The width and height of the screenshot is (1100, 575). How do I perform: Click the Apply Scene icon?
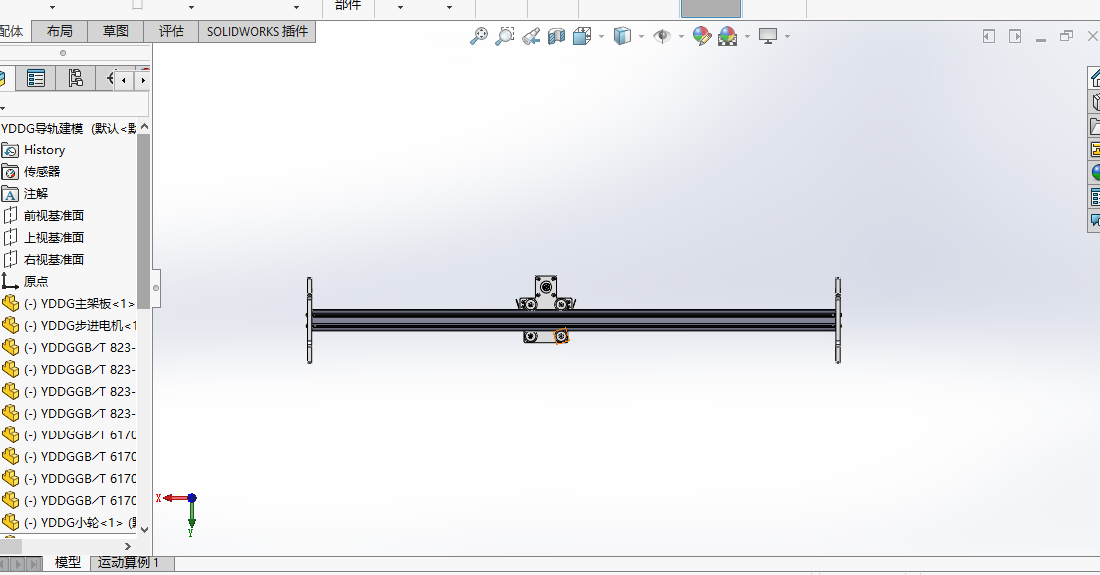727,36
